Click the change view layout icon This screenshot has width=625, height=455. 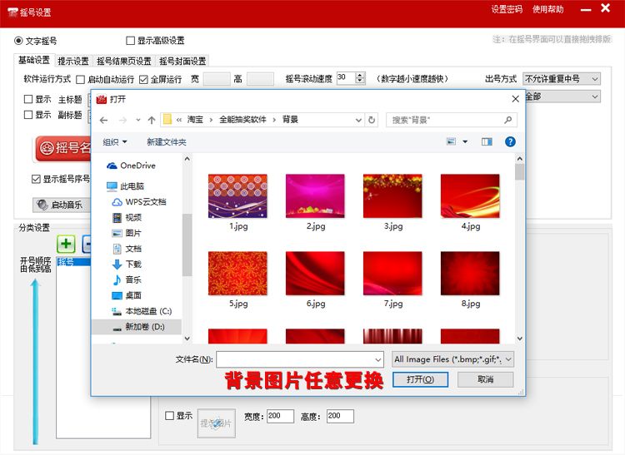pyautogui.click(x=452, y=142)
